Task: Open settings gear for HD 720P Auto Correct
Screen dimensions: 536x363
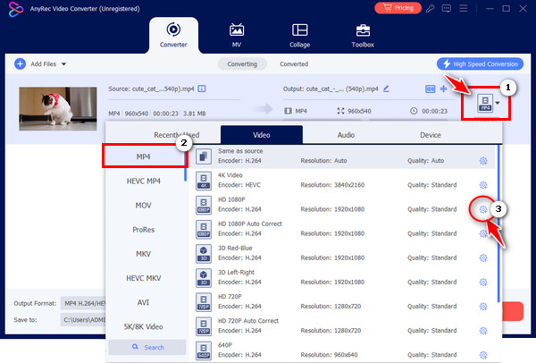Action: point(483,331)
